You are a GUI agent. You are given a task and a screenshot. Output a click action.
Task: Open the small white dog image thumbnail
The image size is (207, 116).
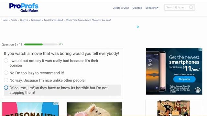pyautogui.click(x=94, y=109)
